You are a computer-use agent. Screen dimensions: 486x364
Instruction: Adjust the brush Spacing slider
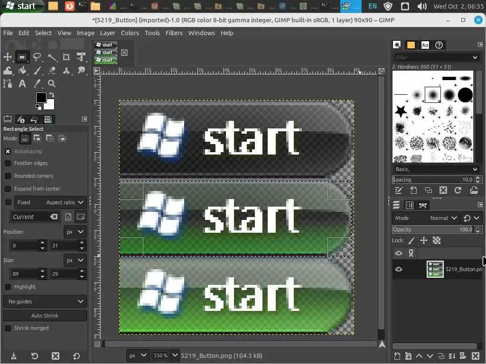(x=432, y=180)
